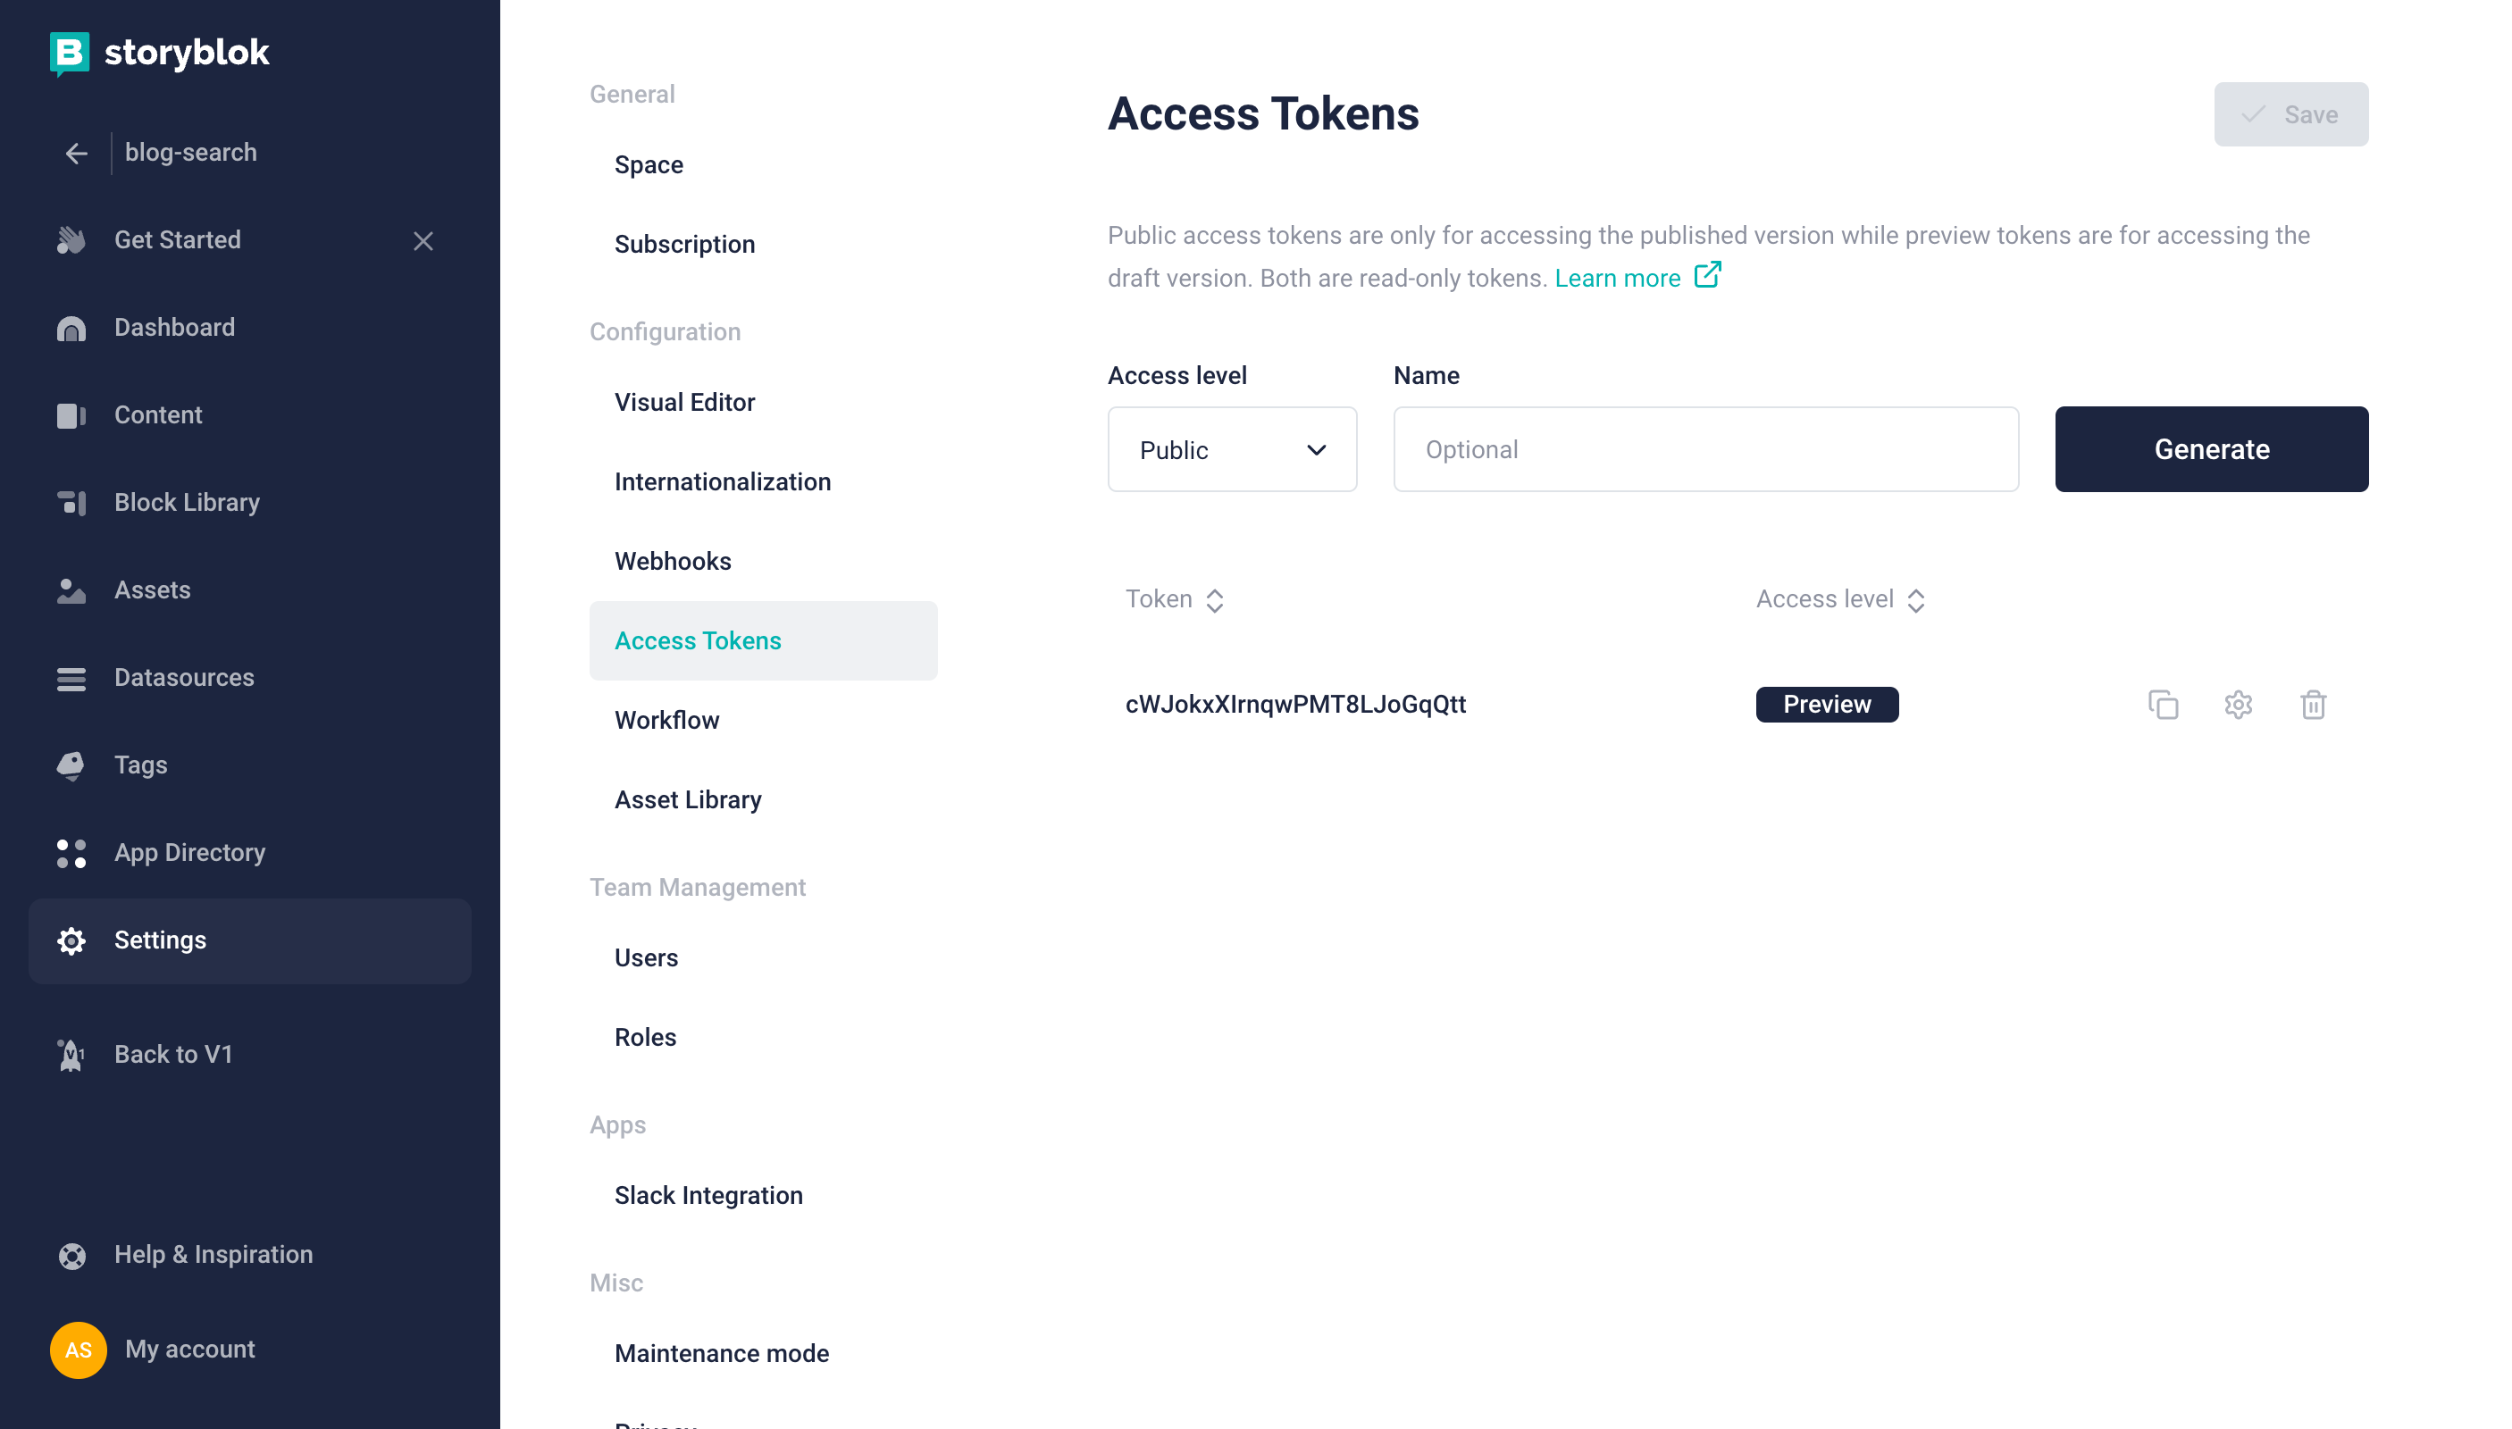Open Dashboard from the sidebar
This screenshot has height=1429, width=2512.
pyautogui.click(x=175, y=328)
